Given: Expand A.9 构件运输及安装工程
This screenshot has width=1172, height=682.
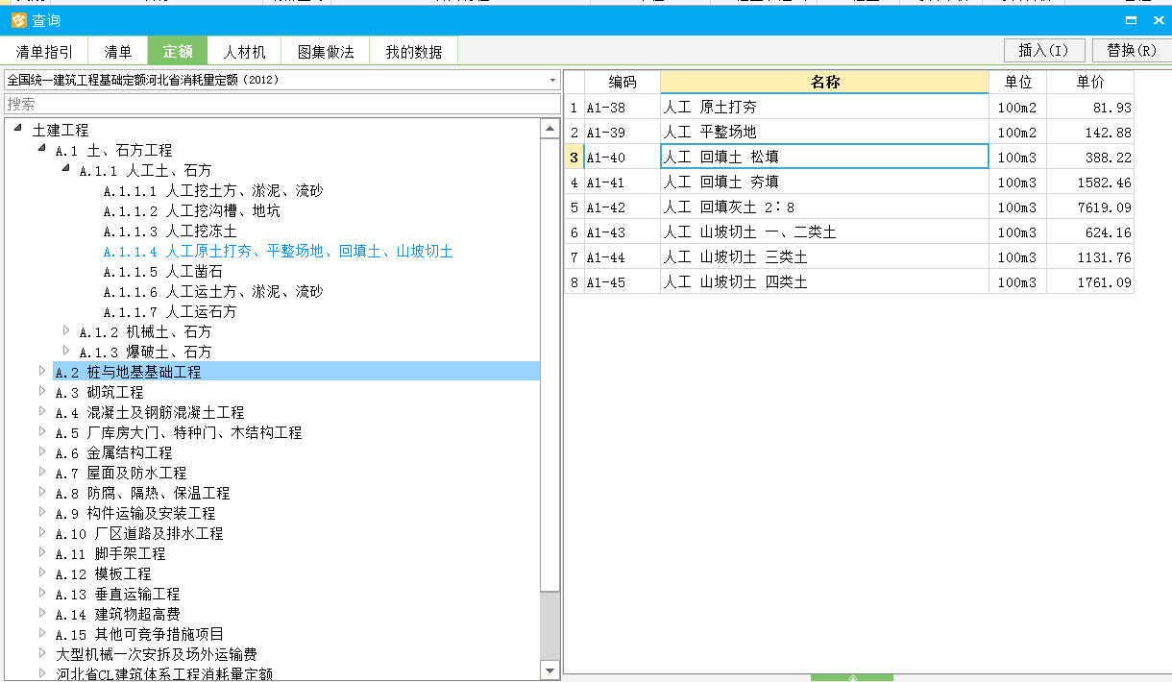Looking at the screenshot, I should (x=41, y=512).
